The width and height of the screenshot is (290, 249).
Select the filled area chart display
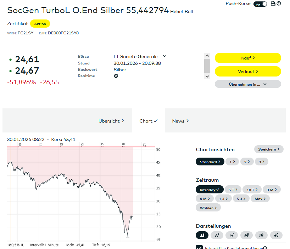[x=202, y=235]
